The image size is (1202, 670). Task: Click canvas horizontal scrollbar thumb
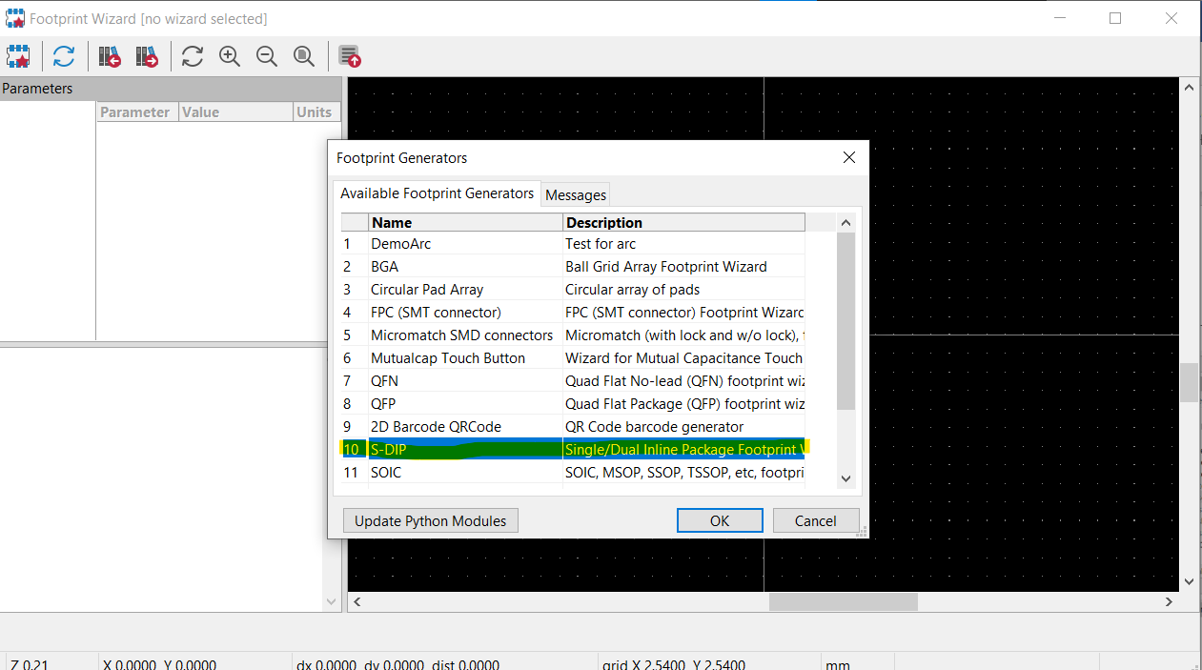coord(844,601)
